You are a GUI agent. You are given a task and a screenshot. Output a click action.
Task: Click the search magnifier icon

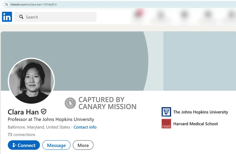[21, 17]
